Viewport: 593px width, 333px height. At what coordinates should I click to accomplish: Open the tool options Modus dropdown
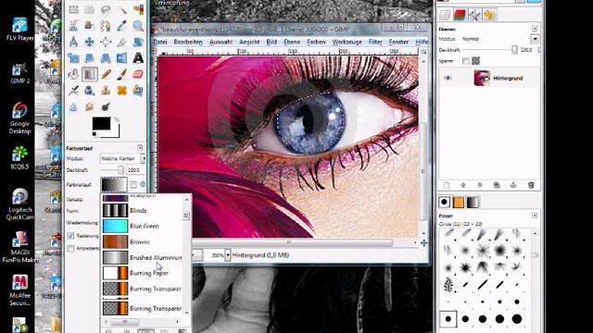[x=122, y=158]
